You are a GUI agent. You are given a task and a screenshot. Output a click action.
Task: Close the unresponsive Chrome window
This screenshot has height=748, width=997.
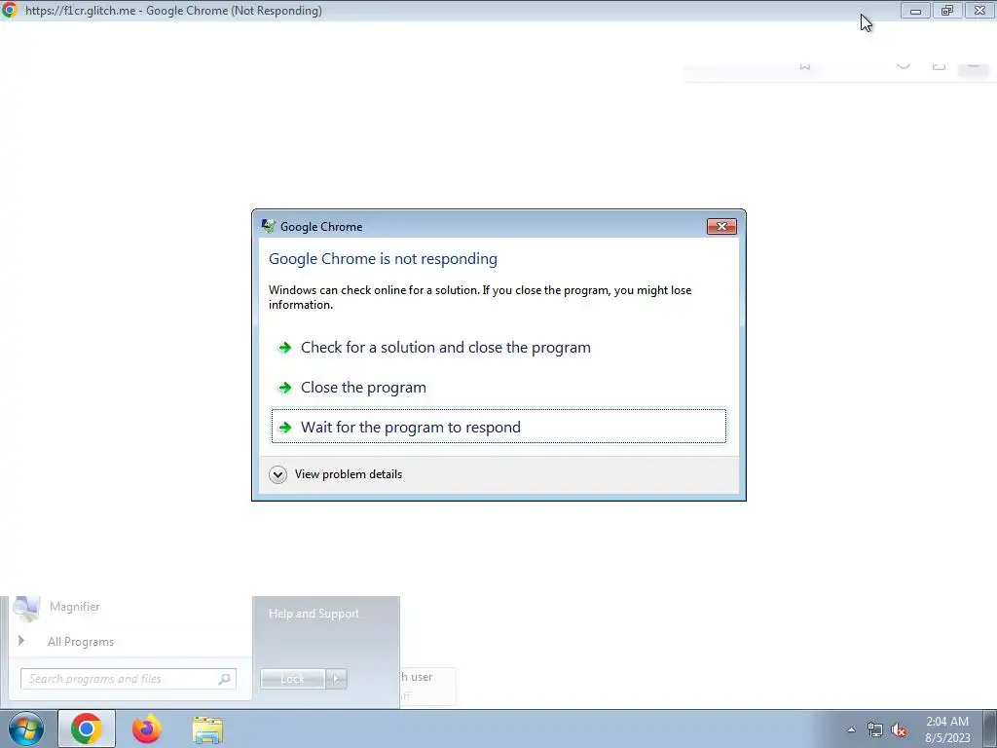click(x=979, y=11)
